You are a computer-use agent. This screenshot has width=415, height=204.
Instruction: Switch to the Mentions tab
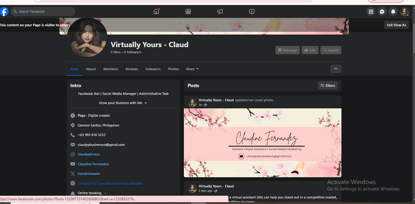[111, 69]
